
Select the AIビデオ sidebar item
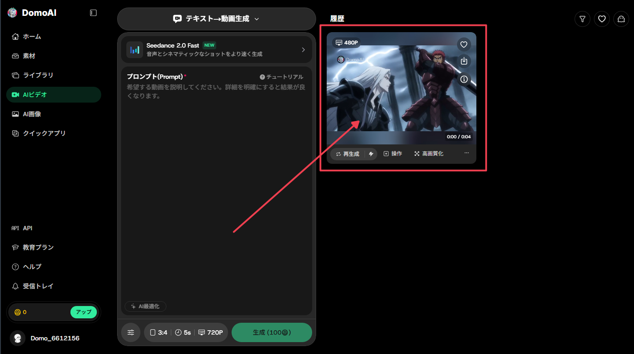tap(54, 95)
